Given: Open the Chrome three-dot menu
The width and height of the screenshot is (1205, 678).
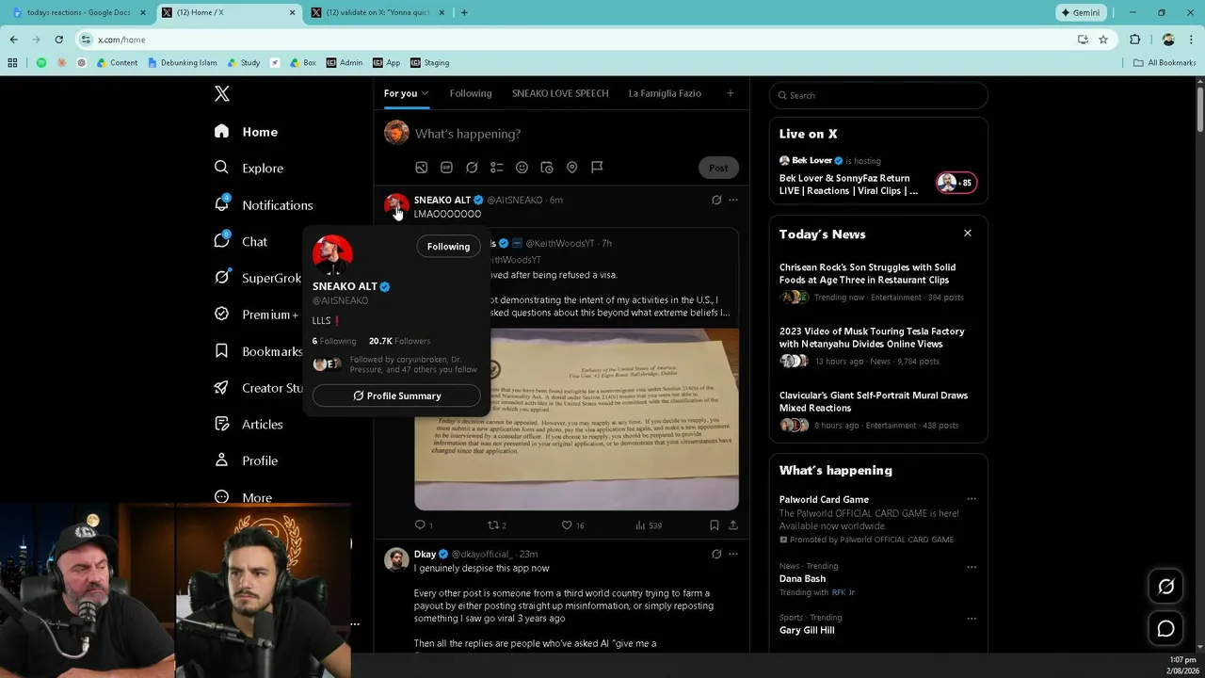Looking at the screenshot, I should point(1191,40).
